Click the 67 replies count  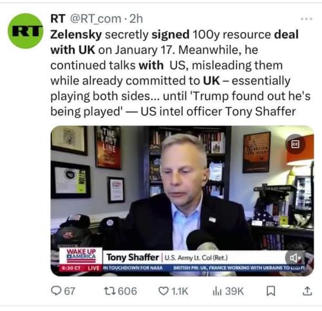tap(70, 291)
